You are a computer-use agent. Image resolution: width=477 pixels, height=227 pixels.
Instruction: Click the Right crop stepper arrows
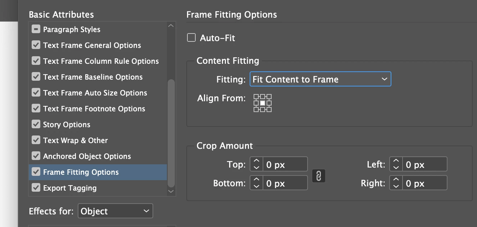click(396, 183)
